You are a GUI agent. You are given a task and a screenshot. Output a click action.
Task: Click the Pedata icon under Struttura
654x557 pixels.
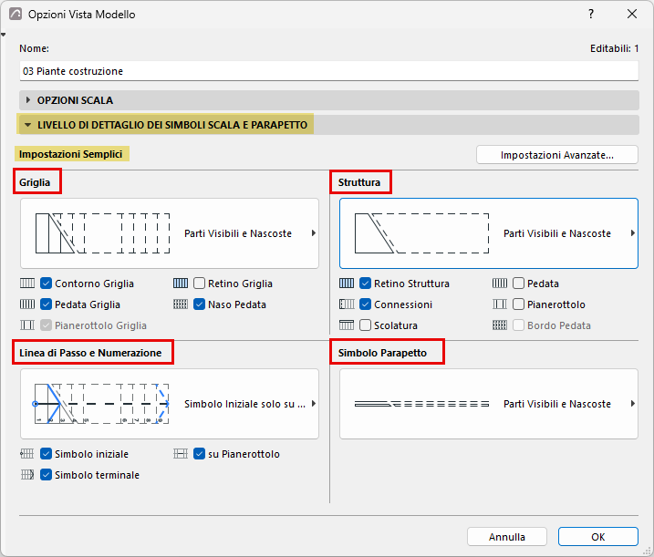click(499, 284)
